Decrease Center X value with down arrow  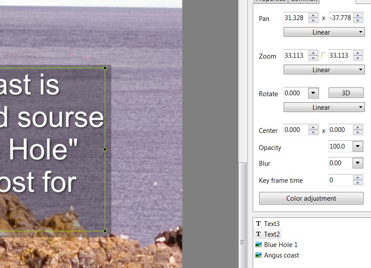point(313,132)
